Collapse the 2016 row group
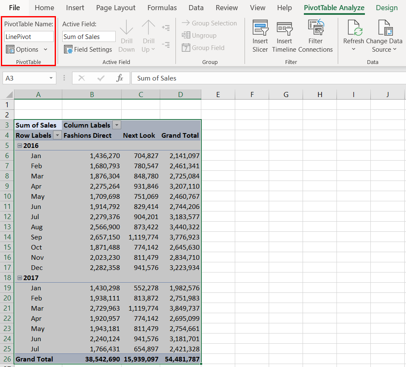The width and height of the screenshot is (406, 367). point(19,146)
